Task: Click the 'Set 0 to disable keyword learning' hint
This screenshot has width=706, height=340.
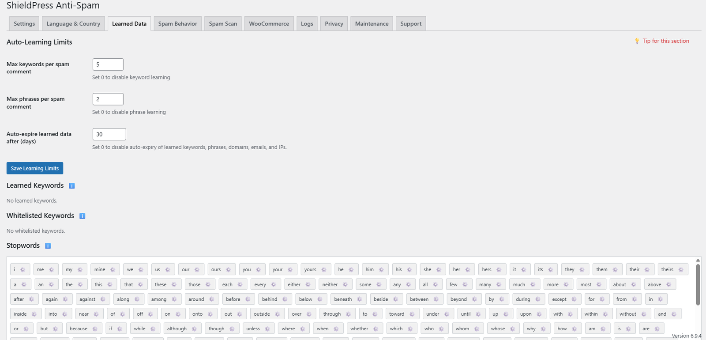Action: click(131, 77)
